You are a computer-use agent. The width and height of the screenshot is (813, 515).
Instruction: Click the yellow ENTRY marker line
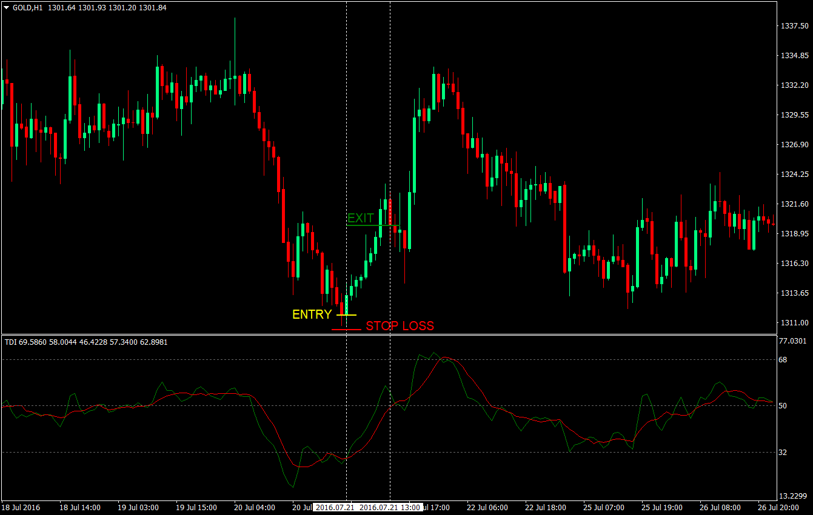pyautogui.click(x=346, y=315)
